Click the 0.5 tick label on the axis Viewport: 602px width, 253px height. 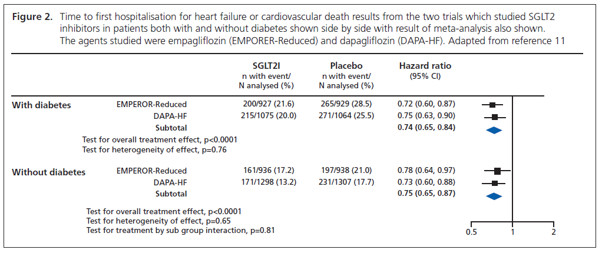pyautogui.click(x=471, y=232)
